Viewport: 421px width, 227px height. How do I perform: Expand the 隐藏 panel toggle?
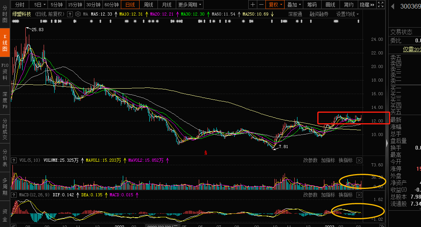pos(367,5)
